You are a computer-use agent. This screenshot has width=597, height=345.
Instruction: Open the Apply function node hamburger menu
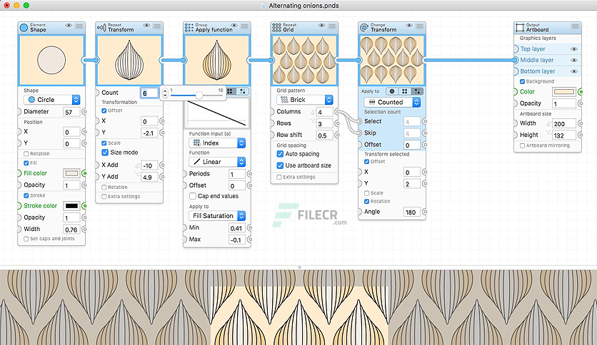(x=244, y=26)
